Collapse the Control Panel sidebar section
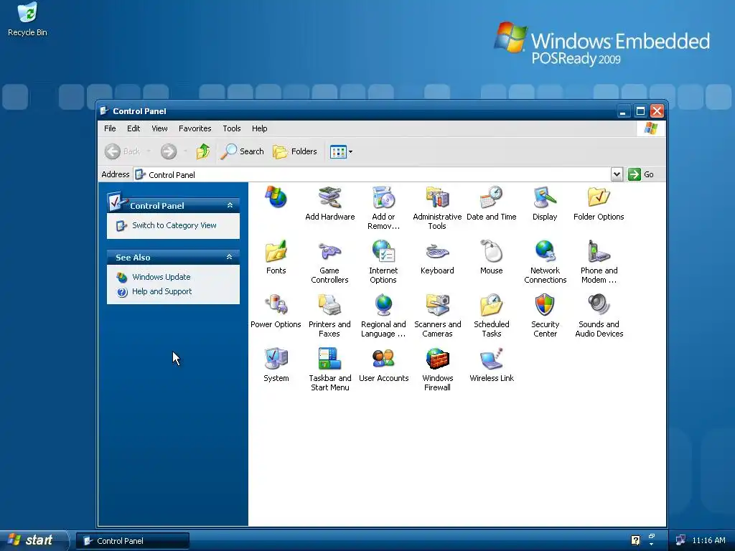 click(230, 205)
